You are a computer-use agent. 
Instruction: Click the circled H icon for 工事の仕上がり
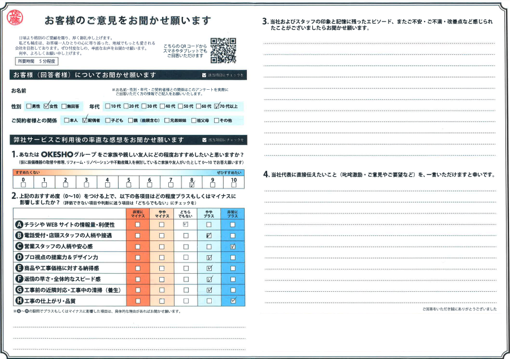coord(19,301)
